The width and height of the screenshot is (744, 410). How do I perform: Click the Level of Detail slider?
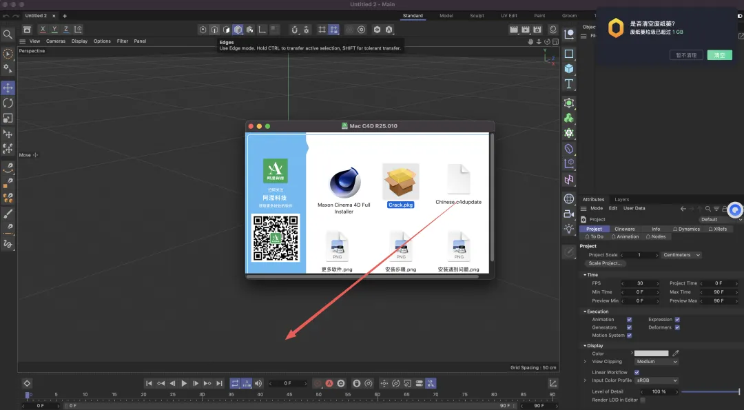(710, 392)
